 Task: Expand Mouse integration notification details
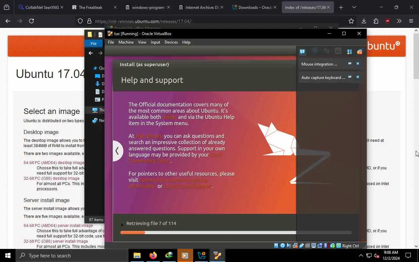point(350,64)
